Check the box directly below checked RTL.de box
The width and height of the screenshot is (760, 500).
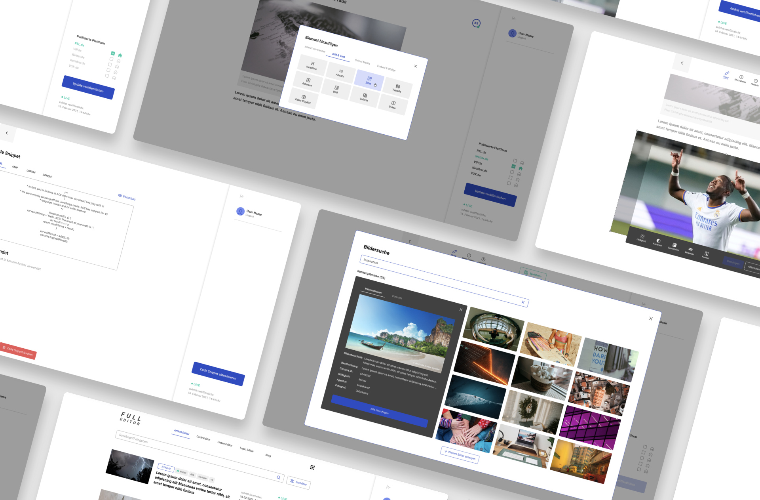coord(111,59)
